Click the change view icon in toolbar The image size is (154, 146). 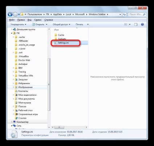pyautogui.click(x=126, y=24)
